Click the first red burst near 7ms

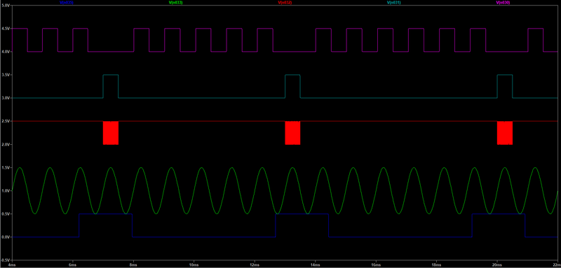tap(111, 133)
